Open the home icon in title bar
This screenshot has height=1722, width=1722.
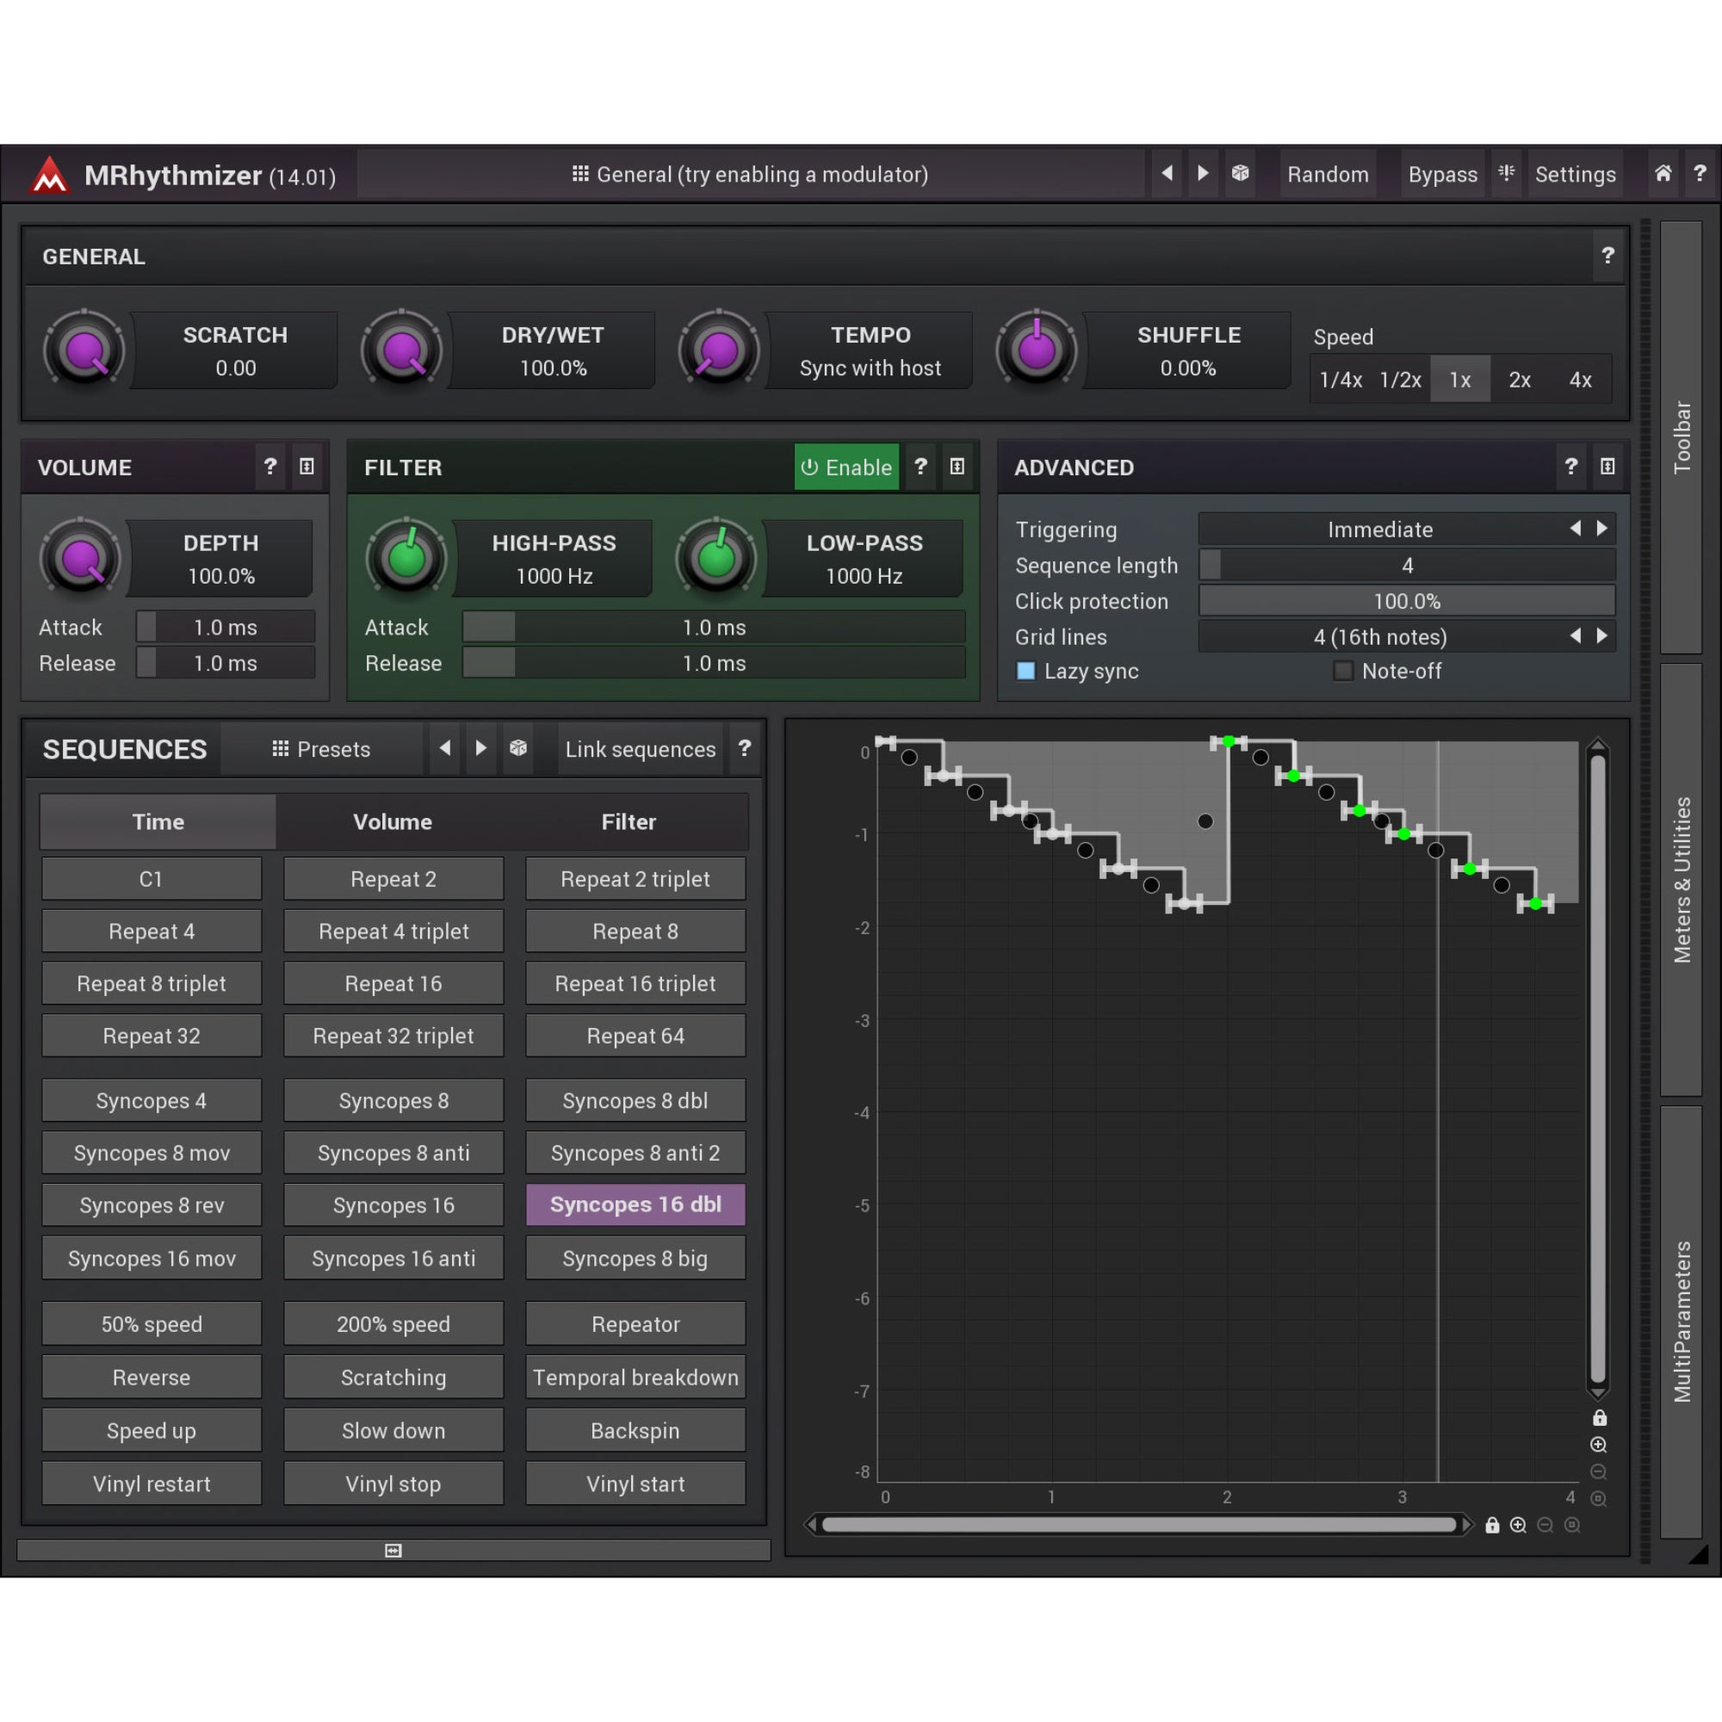1663,174
